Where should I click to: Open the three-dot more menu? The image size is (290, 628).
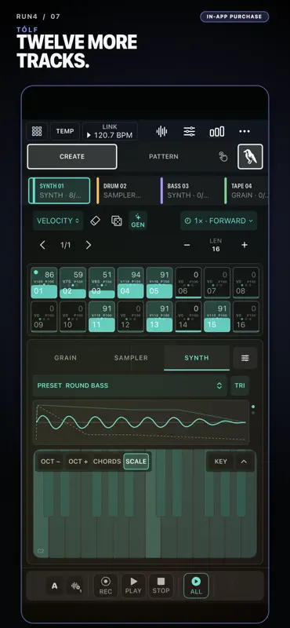point(245,131)
